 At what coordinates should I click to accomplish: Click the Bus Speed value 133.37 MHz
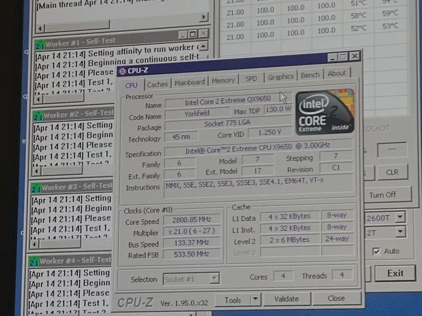191,243
